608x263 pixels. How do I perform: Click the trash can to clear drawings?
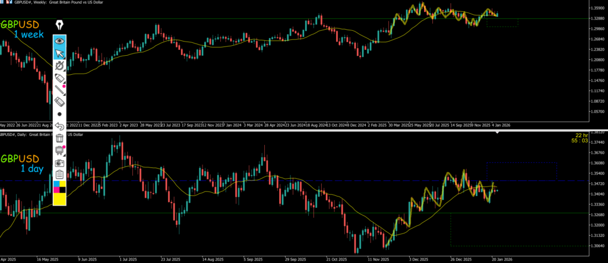(x=59, y=138)
